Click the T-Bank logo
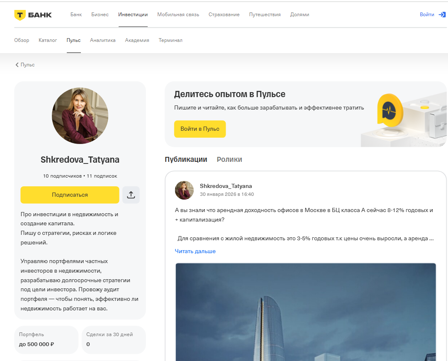The image size is (448, 361). pos(33,15)
